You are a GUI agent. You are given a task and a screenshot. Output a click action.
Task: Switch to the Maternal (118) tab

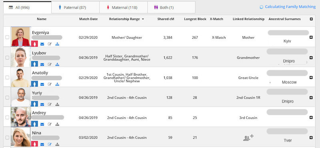pos(124,8)
